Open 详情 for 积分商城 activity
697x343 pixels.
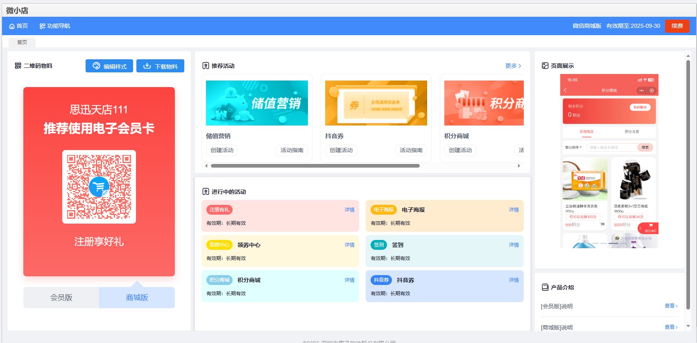click(349, 280)
